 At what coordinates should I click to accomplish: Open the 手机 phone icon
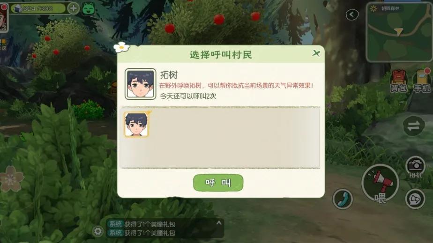coord(422,81)
